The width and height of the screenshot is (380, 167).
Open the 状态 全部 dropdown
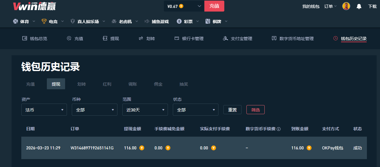tap(196, 110)
